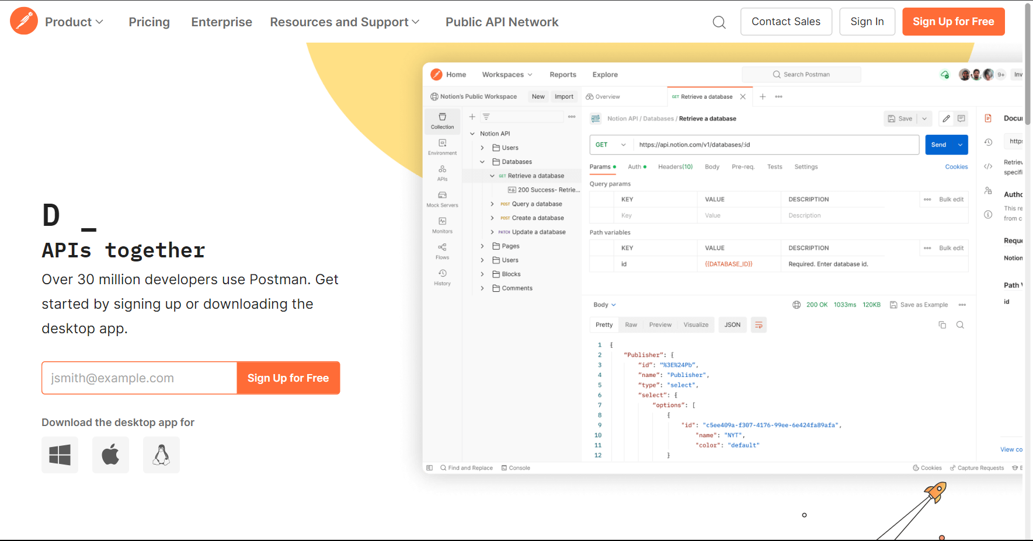Click the email address input field
The width and height of the screenshot is (1033, 541).
139,378
